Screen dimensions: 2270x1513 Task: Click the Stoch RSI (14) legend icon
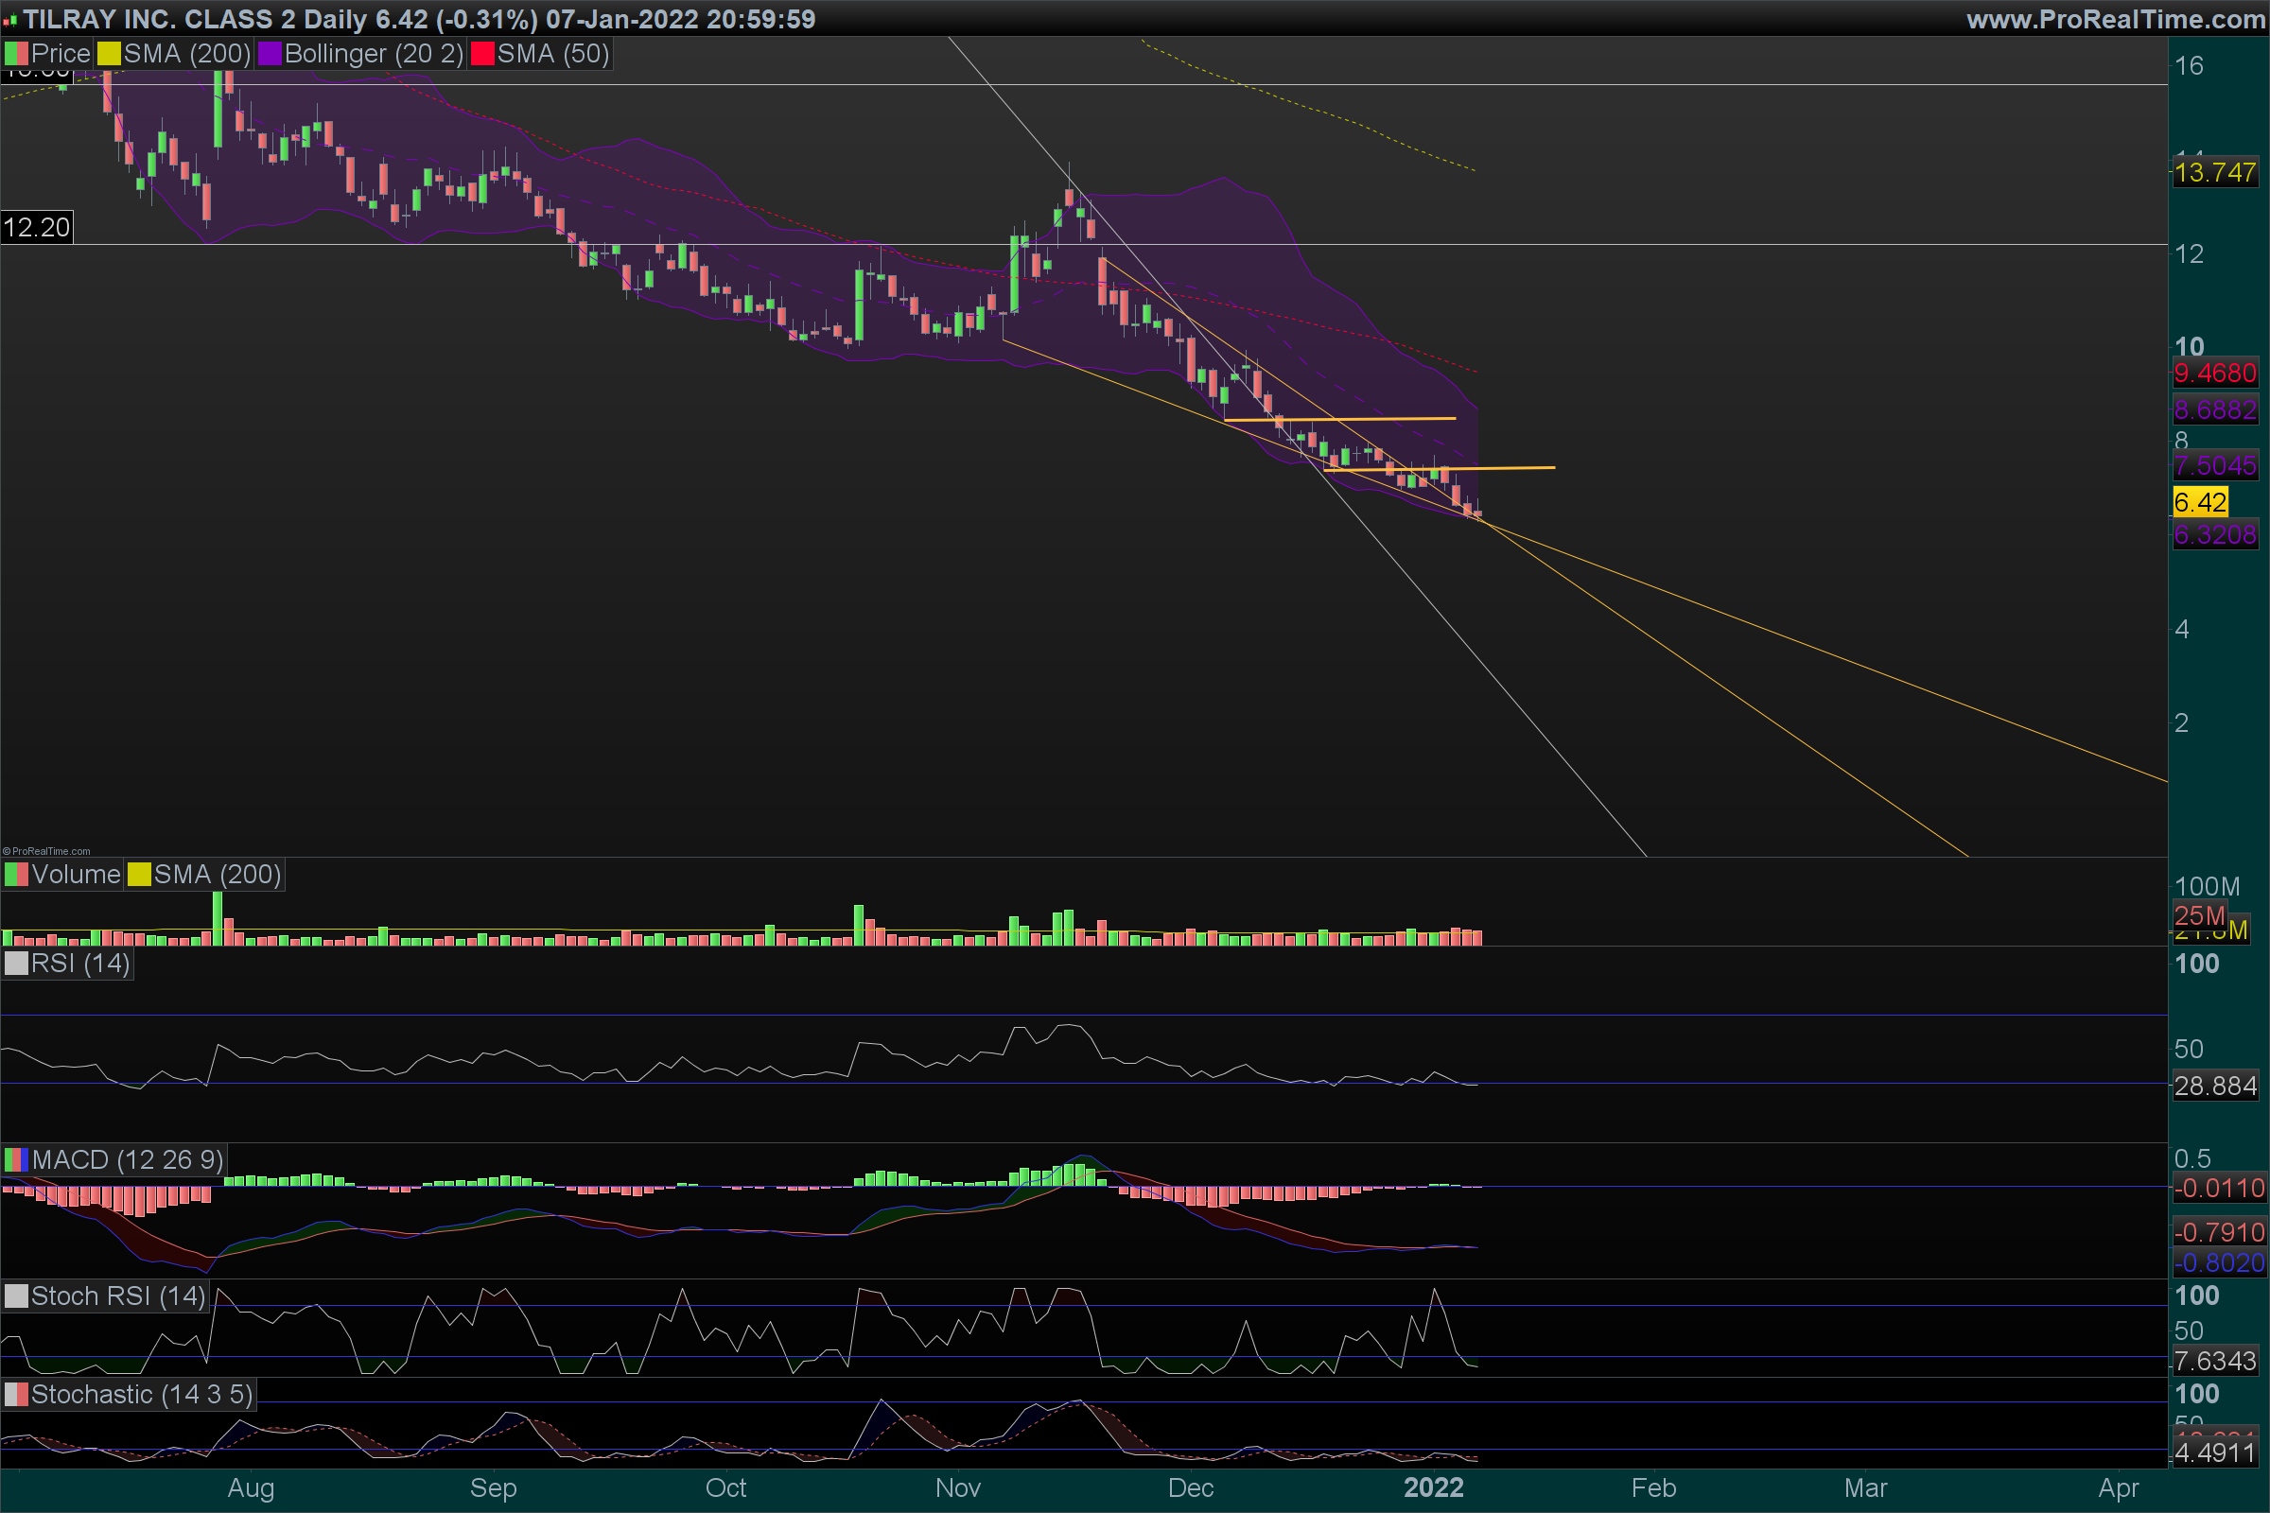click(x=16, y=1296)
